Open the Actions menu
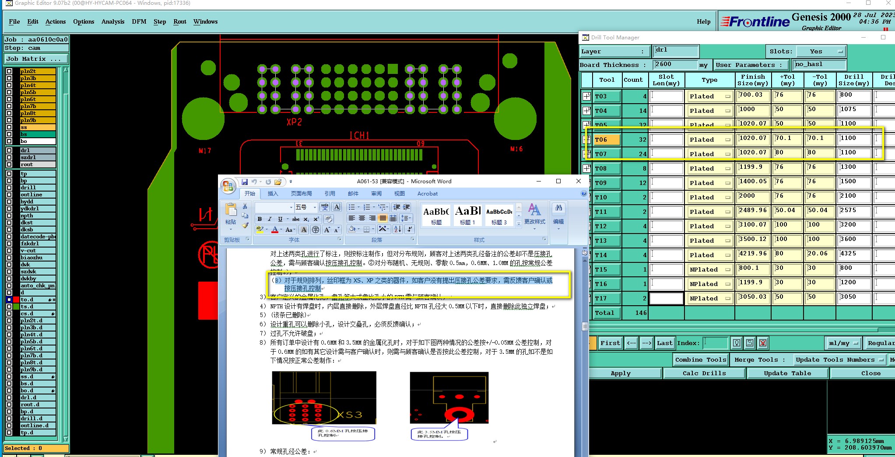The height and width of the screenshot is (457, 895). [56, 21]
